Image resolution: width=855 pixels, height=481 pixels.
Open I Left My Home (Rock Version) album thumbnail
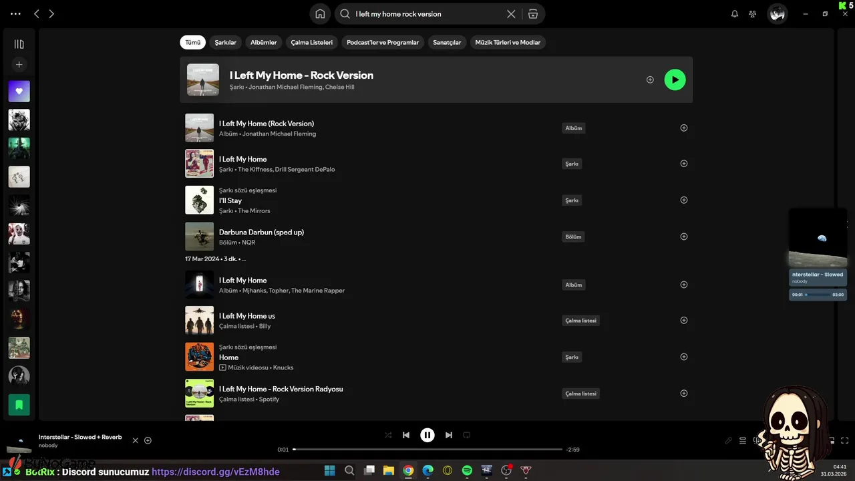point(199,128)
